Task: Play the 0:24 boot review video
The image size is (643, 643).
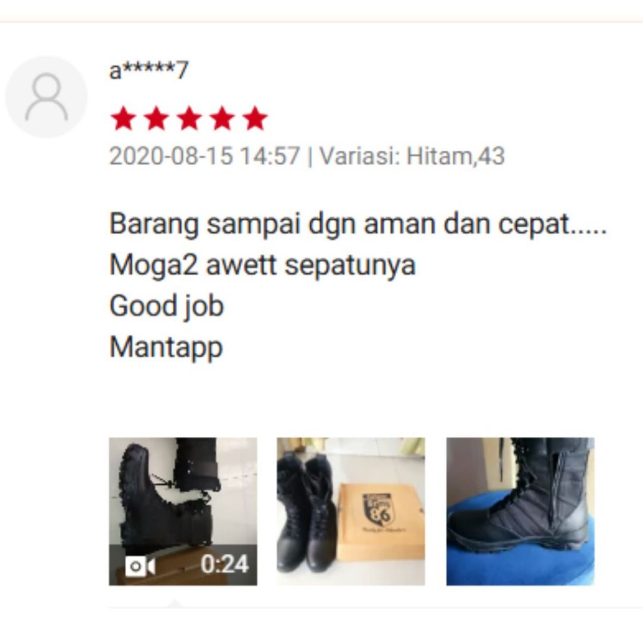Action: click(183, 511)
